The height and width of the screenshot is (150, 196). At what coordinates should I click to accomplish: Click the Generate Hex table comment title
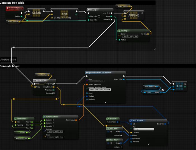click(x=12, y=3)
